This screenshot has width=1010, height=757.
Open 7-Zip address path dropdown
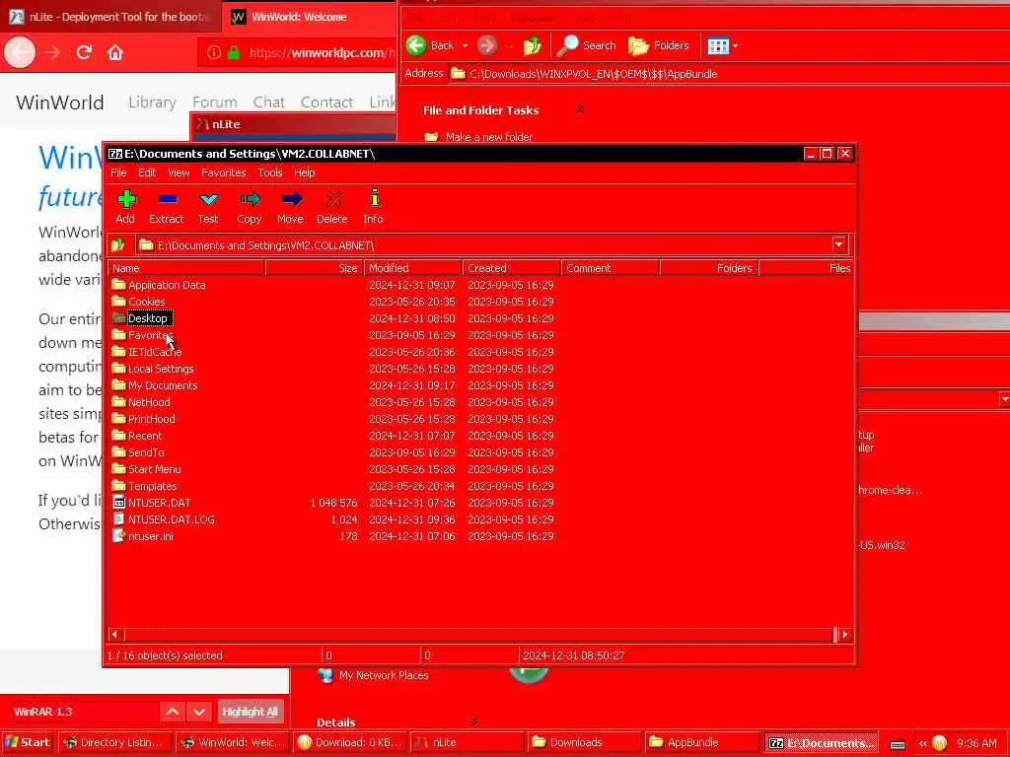coord(838,245)
